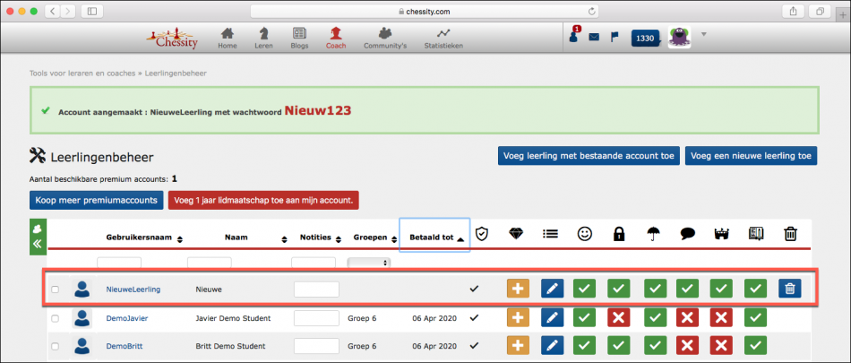Viewport: 851px width, 363px height.
Task: Open the mail envelope icon
Action: 594,38
